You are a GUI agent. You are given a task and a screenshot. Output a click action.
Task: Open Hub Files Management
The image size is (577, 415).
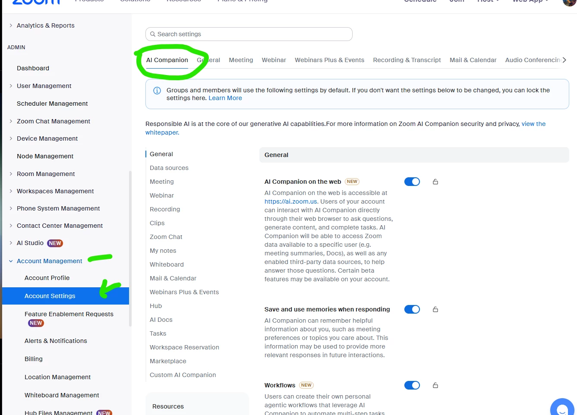[x=58, y=412]
